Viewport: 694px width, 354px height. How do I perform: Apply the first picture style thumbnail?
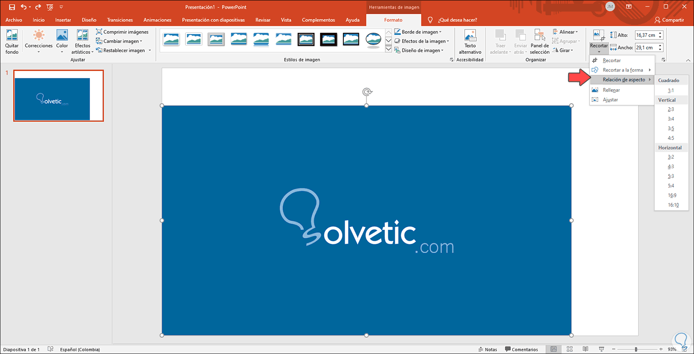tap(171, 39)
